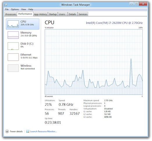Open the Help menu
The width and height of the screenshot is (152, 141).
click(31, 9)
